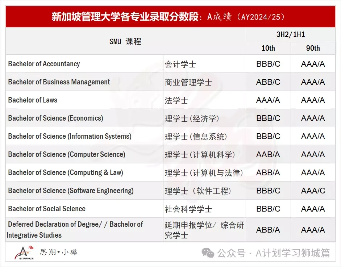Select Computer Science 10th percentile AAB/A

(x=268, y=154)
